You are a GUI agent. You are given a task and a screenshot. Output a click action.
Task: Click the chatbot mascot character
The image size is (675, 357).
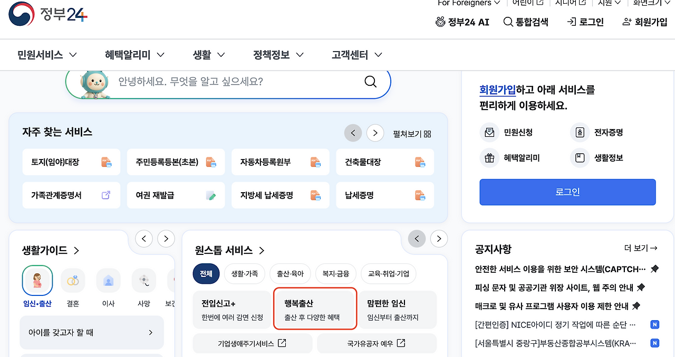coord(95,84)
